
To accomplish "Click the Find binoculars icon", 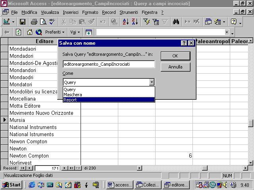I will (x=176, y=22).
